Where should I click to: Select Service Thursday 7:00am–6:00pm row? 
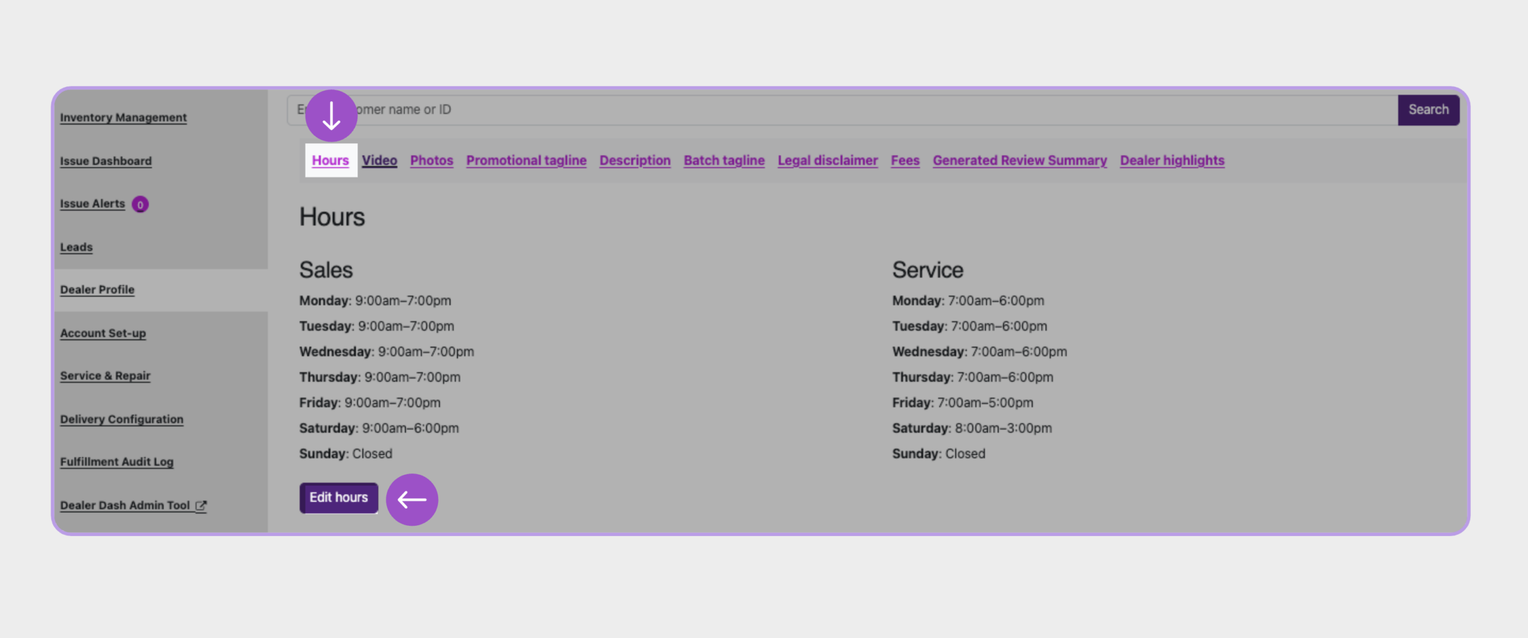(973, 378)
